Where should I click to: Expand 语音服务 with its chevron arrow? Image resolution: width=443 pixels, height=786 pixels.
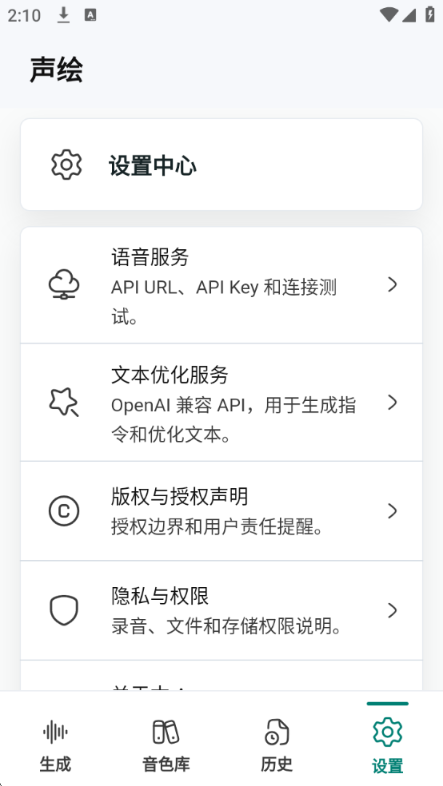tap(393, 284)
